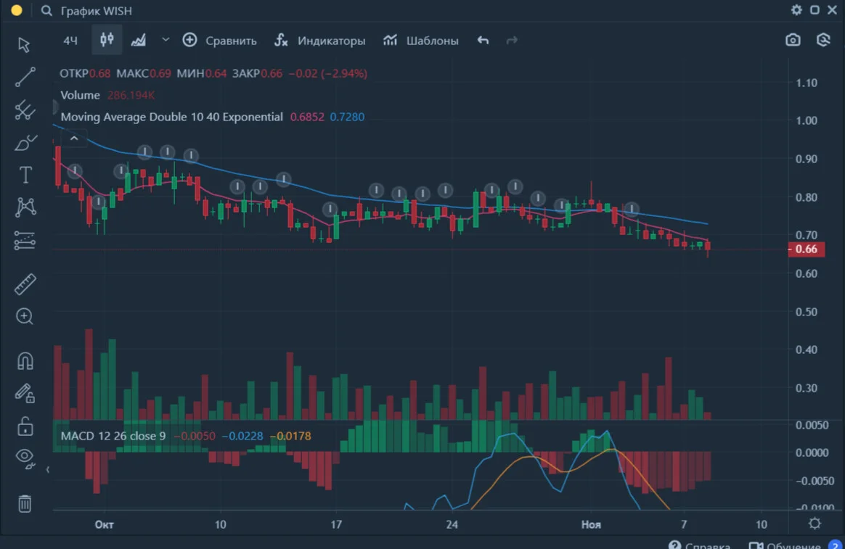Collapse the indicator legend chevron
The width and height of the screenshot is (845, 549).
pyautogui.click(x=74, y=139)
